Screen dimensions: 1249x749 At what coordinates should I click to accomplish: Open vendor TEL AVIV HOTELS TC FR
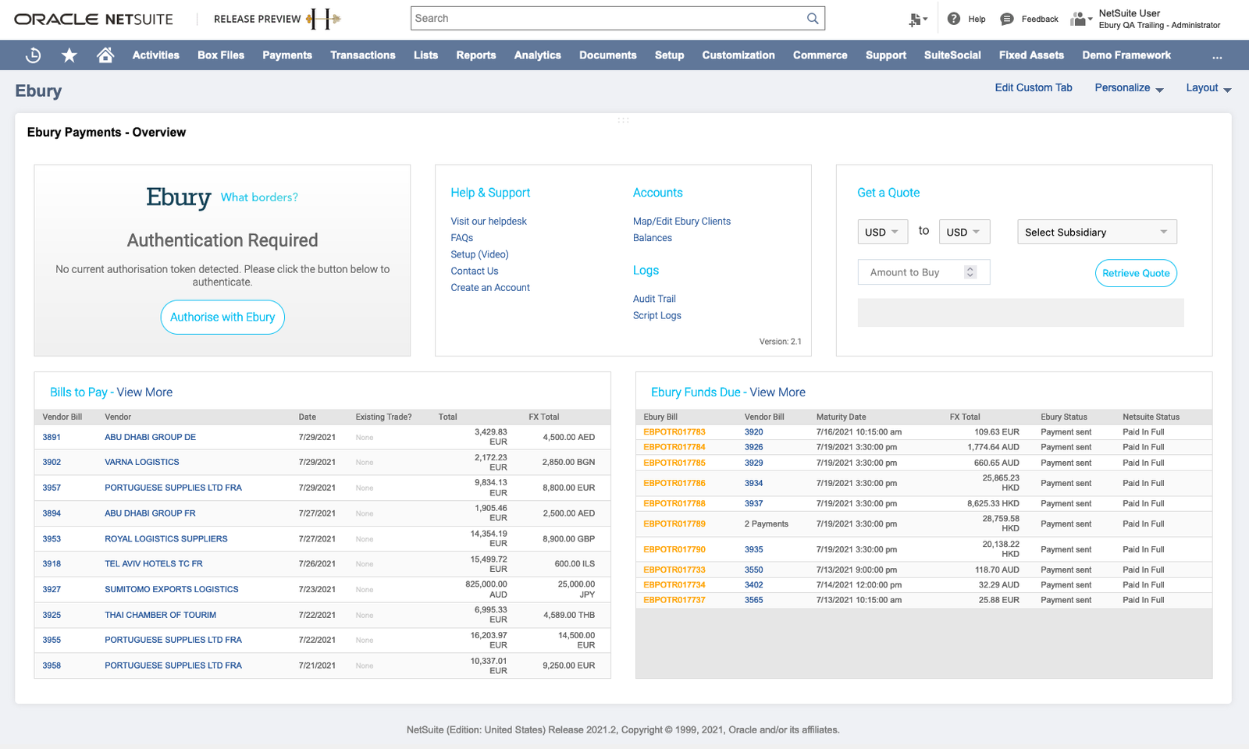154,563
